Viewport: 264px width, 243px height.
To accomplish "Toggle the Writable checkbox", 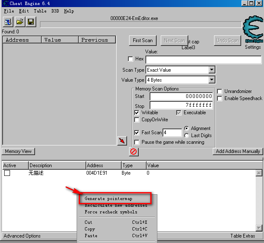I will (137, 113).
